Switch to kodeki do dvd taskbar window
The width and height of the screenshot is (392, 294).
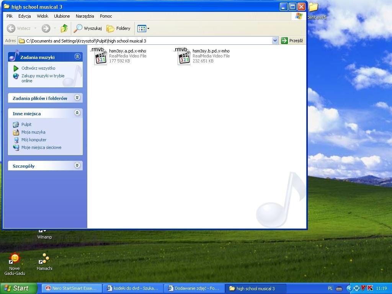pos(133,288)
